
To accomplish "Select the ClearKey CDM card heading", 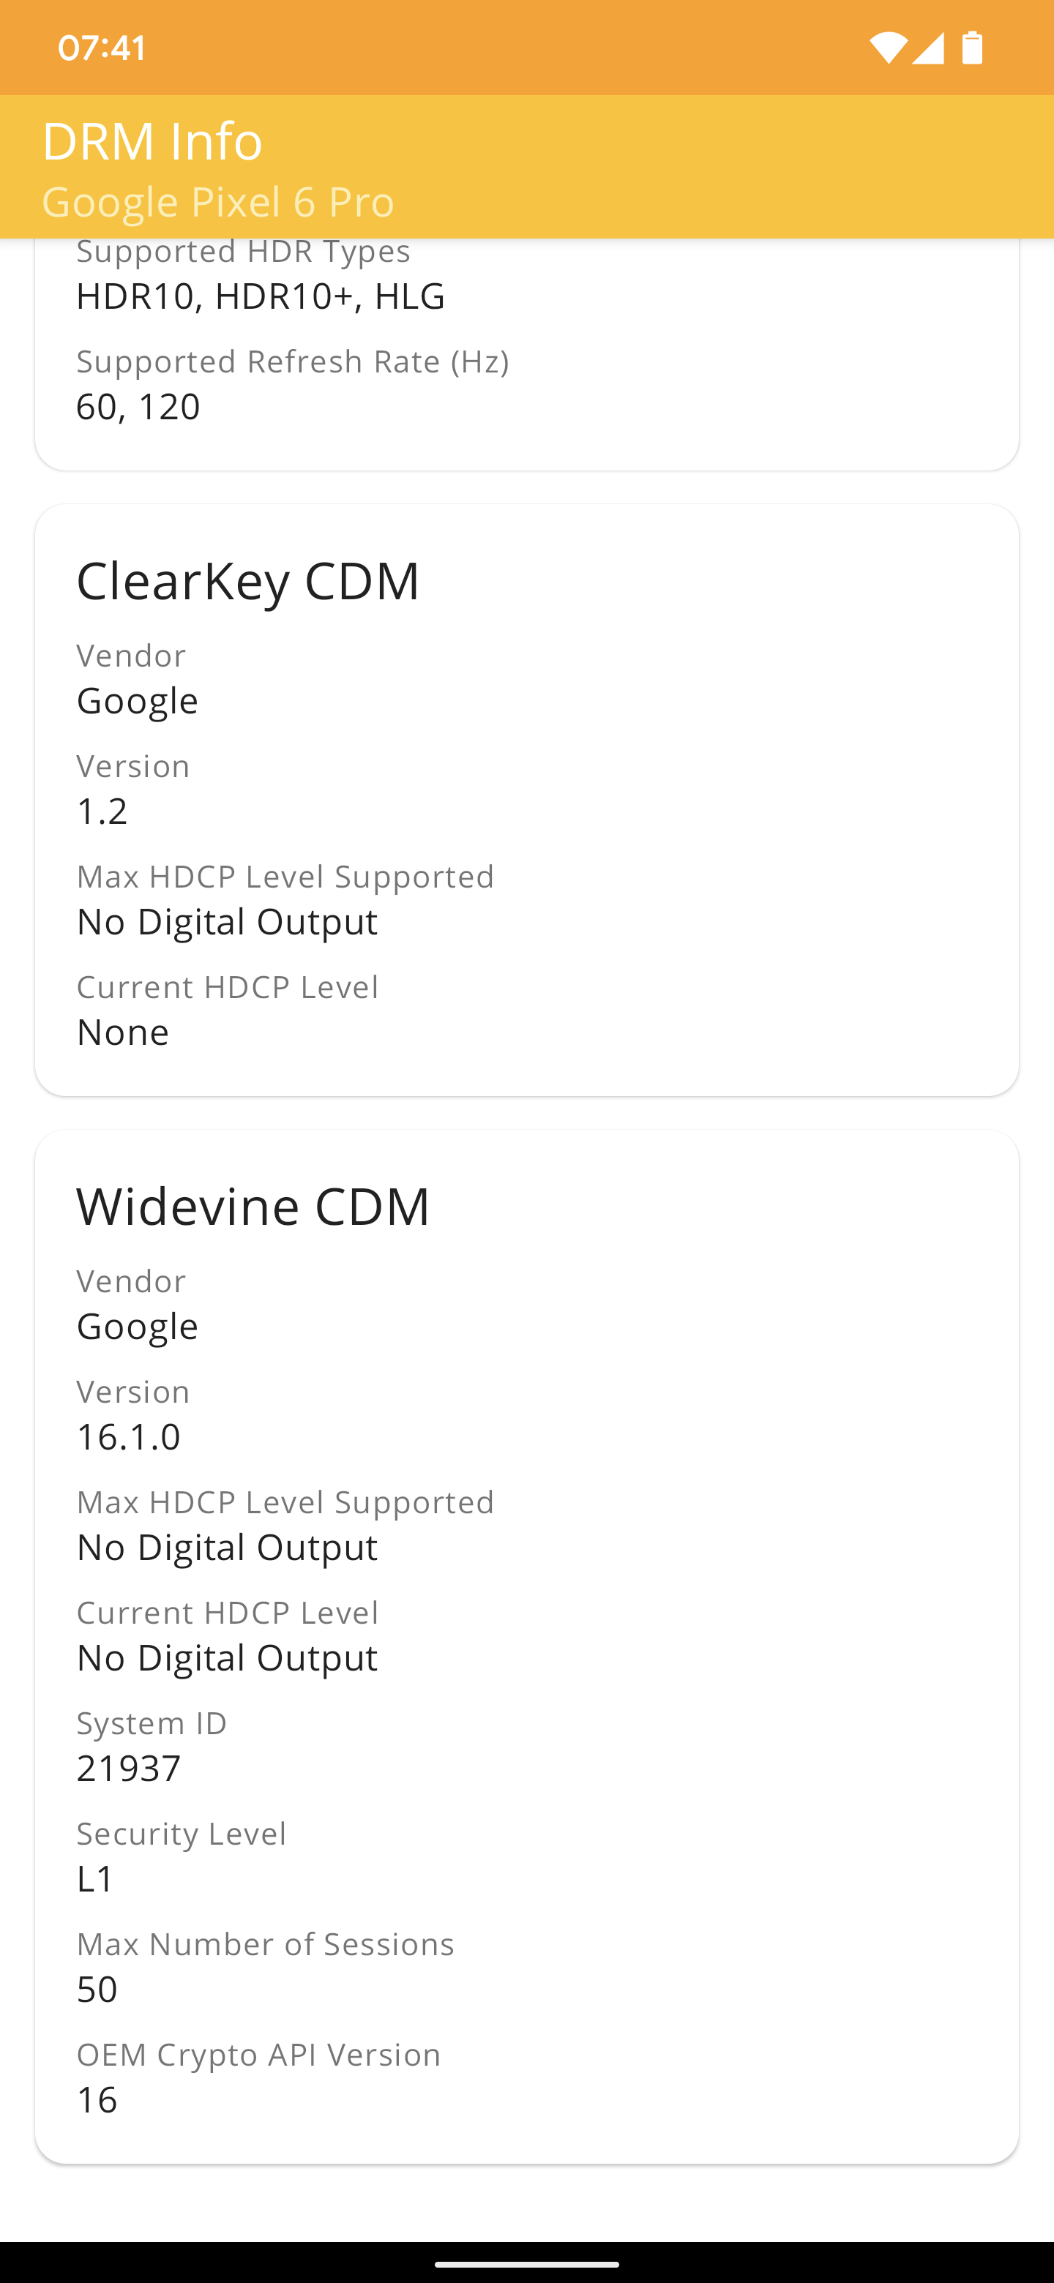I will pos(248,582).
